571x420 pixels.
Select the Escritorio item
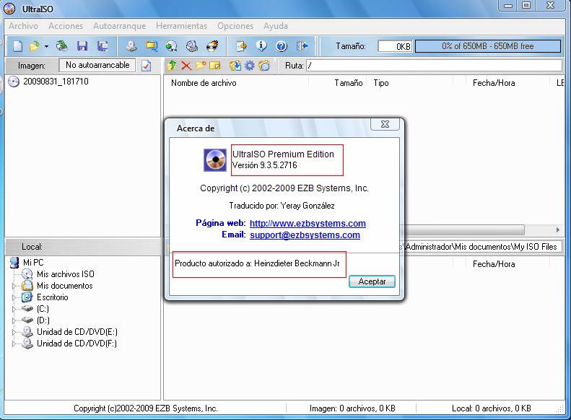point(53,297)
